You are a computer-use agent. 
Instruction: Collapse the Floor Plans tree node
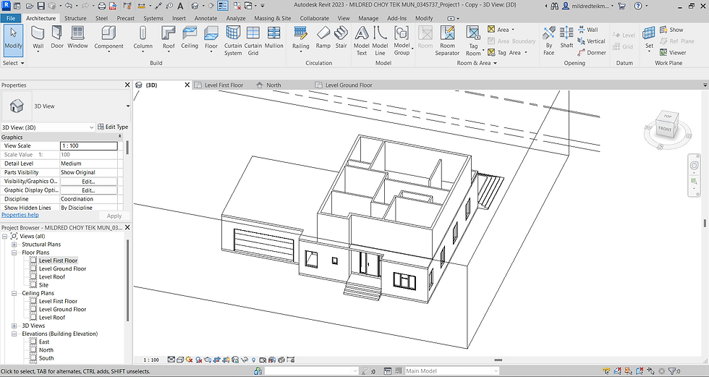14,253
